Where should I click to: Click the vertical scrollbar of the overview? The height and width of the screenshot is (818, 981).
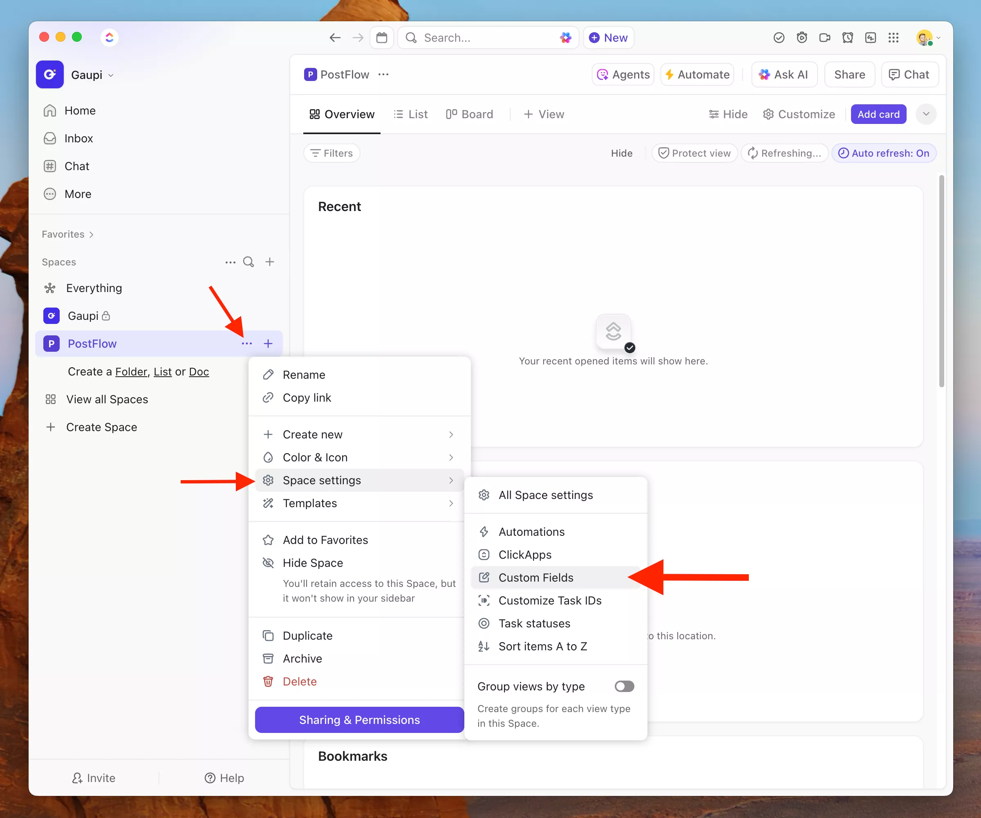[x=941, y=281]
